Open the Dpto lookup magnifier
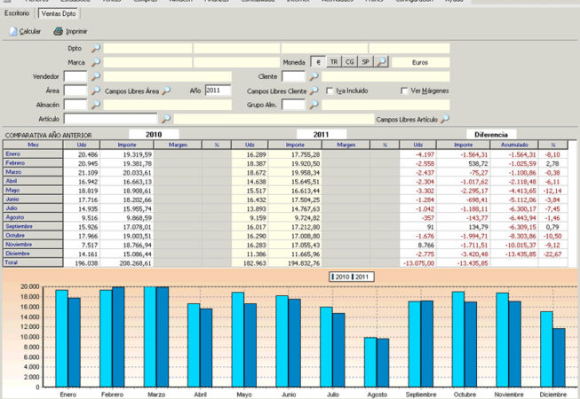580x399 pixels. (96, 48)
